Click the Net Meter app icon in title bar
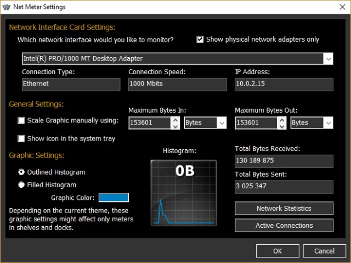Image resolution: width=351 pixels, height=263 pixels. (8, 7)
